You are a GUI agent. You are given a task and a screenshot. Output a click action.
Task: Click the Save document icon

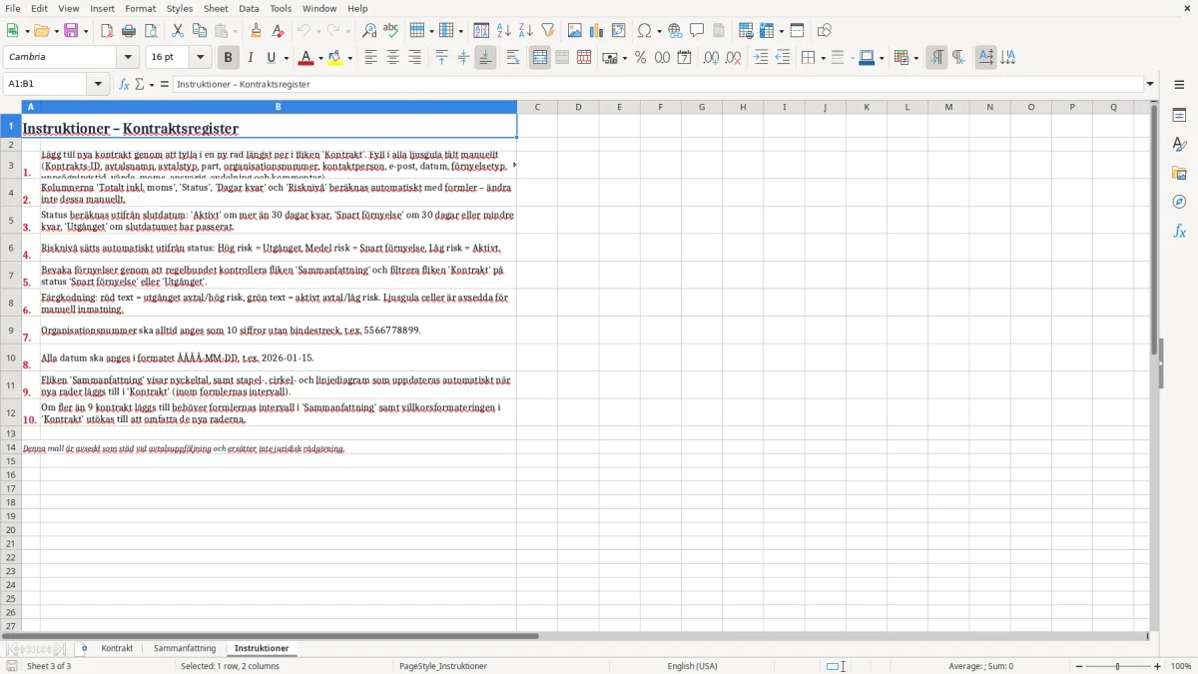tap(71, 31)
